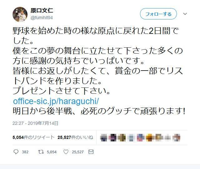The image size is (200, 169).
Task: Like the tweet with heart icon
Action: [x=66, y=152]
